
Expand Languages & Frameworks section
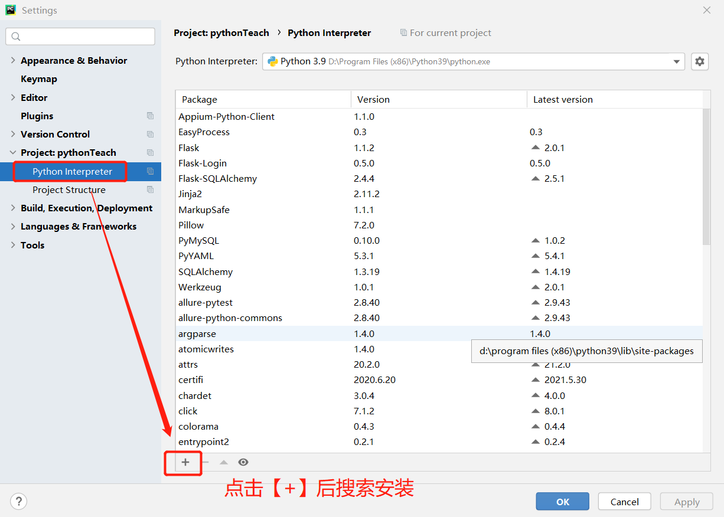pyautogui.click(x=13, y=226)
